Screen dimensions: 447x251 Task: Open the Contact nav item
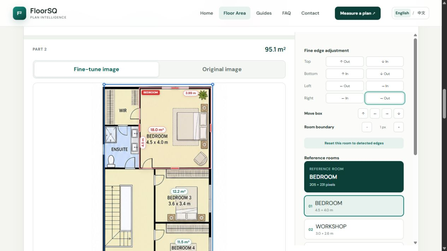pos(310,13)
